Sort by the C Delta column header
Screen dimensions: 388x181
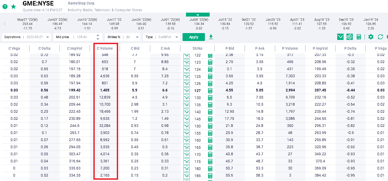[x=44, y=48]
